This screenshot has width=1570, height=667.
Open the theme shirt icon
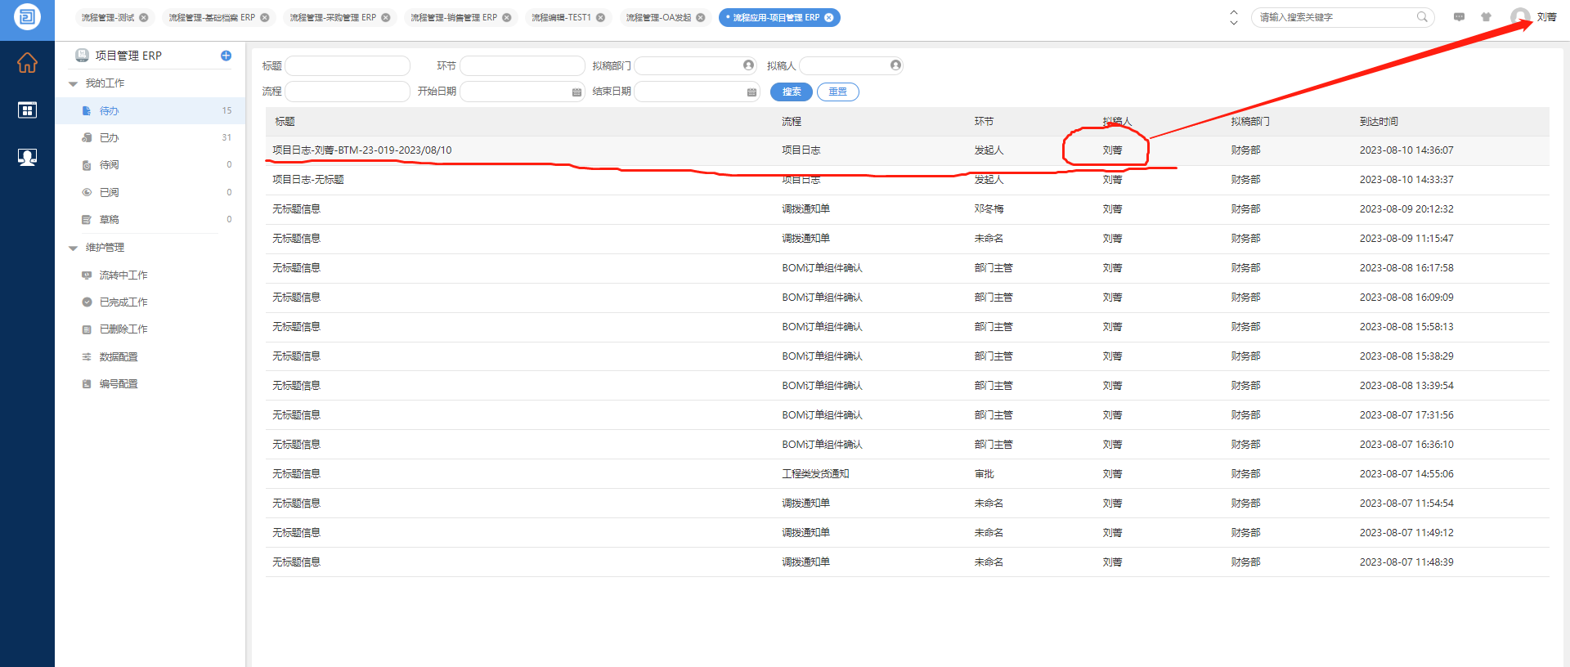click(1487, 16)
